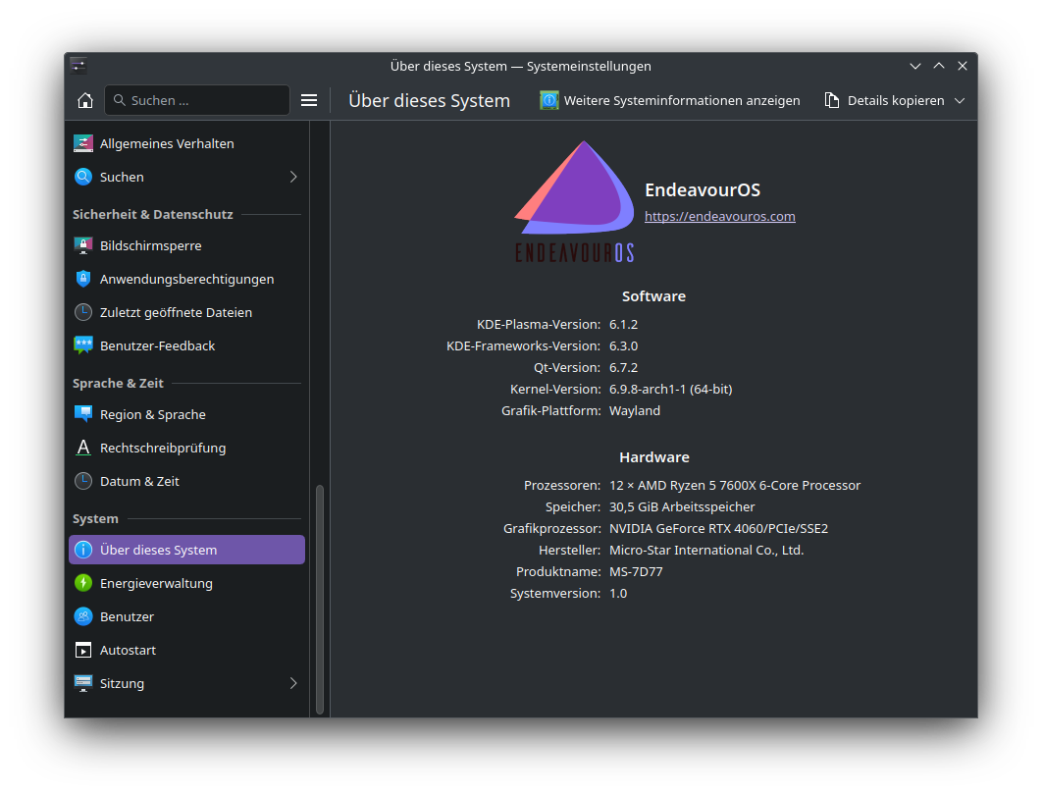1043x795 pixels.
Task: Click the Benutzer-Feedback speech bubble icon
Action: [83, 345]
